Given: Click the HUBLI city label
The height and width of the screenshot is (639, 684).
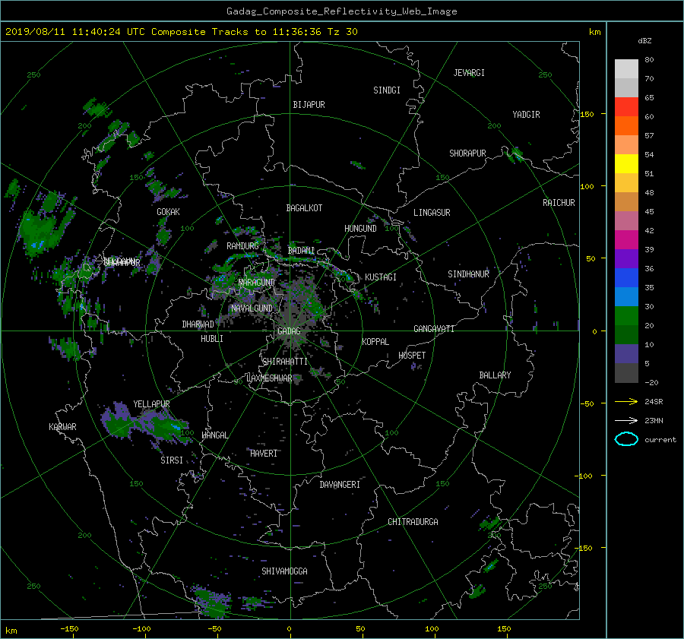Looking at the screenshot, I should pyautogui.click(x=212, y=339).
